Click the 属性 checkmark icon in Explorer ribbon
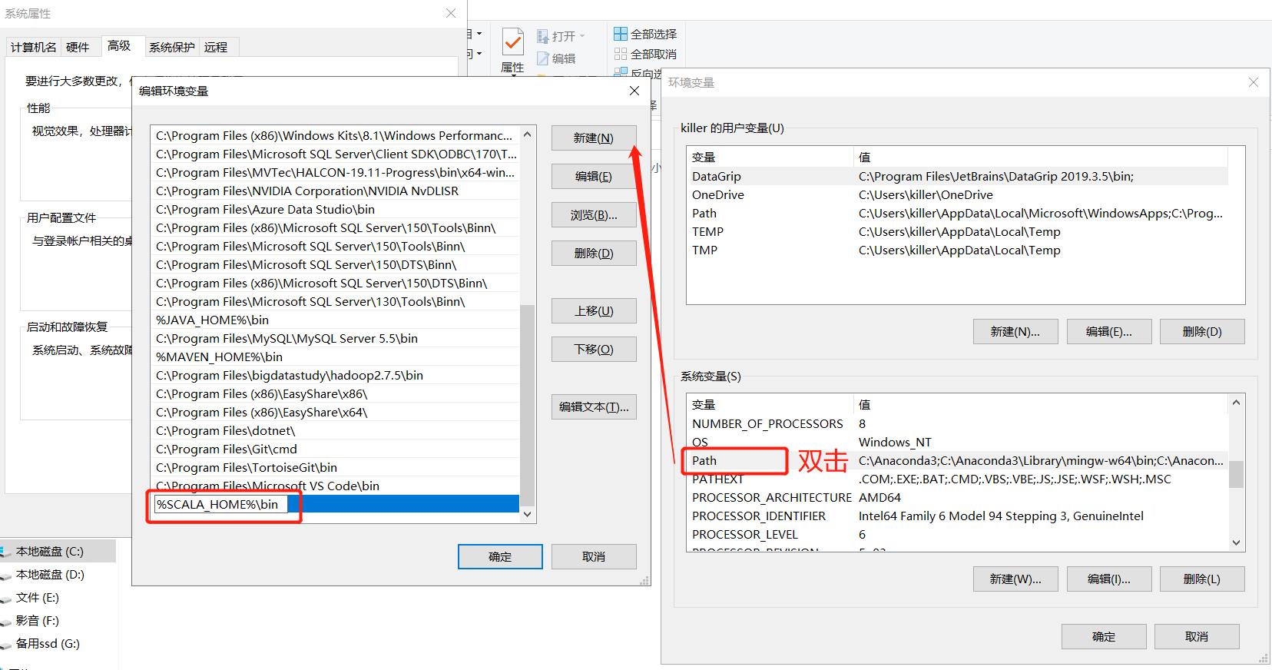 point(512,41)
